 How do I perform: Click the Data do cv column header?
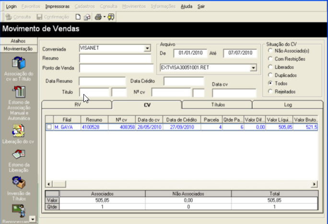(x=149, y=119)
